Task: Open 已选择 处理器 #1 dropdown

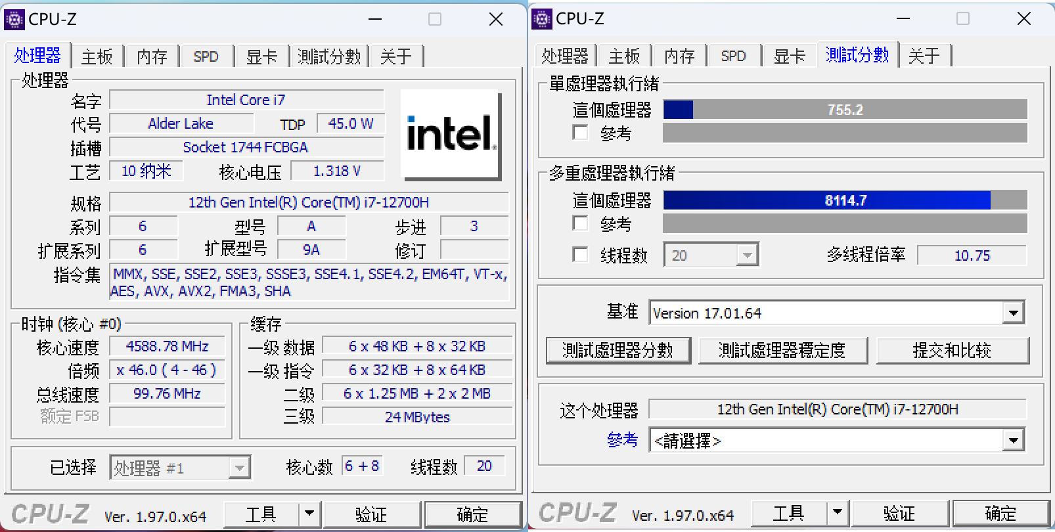Action: pyautogui.click(x=180, y=468)
